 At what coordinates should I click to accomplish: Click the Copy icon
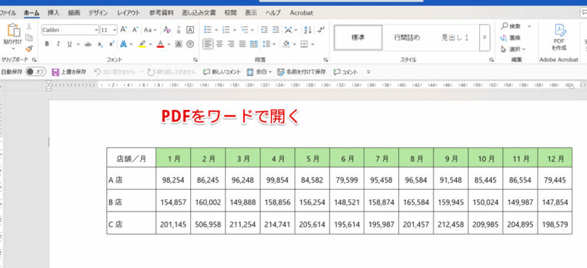[x=29, y=38]
